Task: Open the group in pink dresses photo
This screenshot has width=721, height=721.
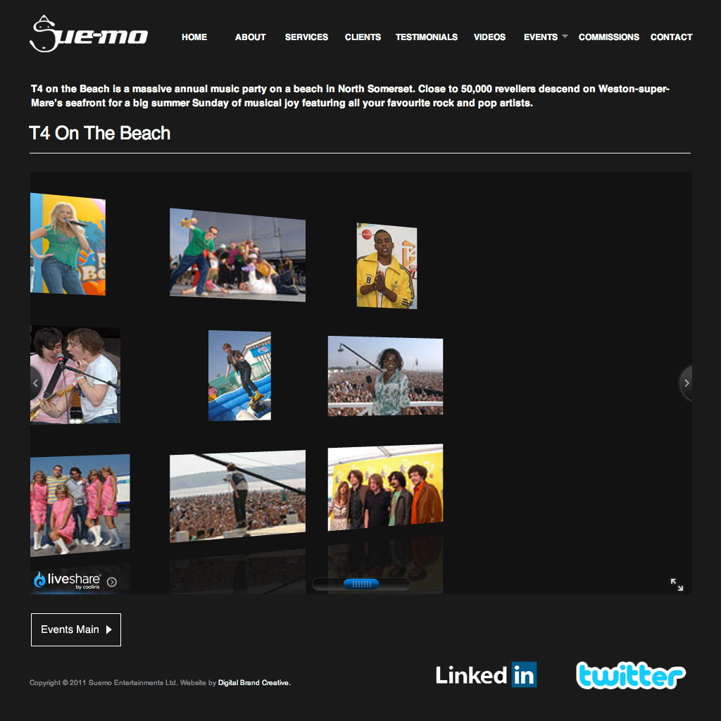Action: 80,506
